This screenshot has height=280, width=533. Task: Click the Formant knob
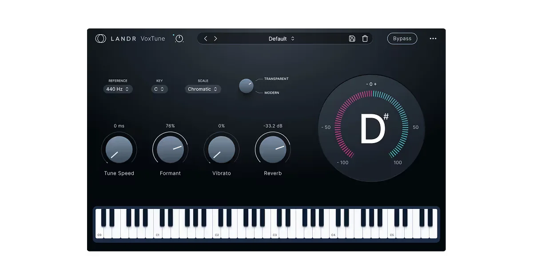pyautogui.click(x=170, y=149)
